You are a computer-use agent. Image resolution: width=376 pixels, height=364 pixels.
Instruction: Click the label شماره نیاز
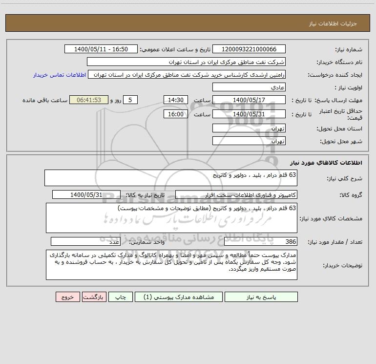tap(349, 49)
